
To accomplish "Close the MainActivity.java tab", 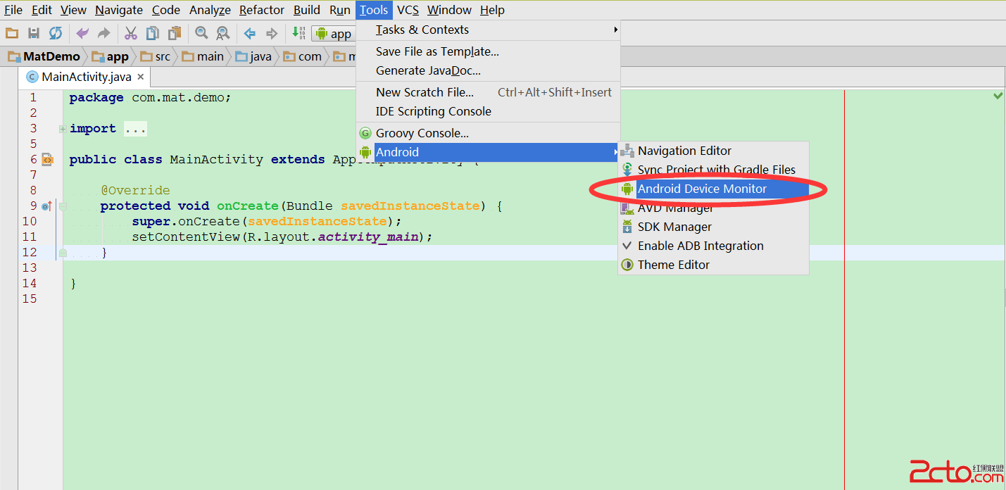I will [141, 77].
